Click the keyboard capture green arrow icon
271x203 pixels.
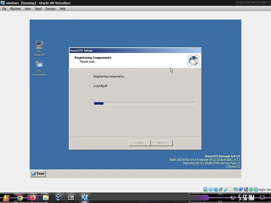pyautogui.click(x=256, y=190)
